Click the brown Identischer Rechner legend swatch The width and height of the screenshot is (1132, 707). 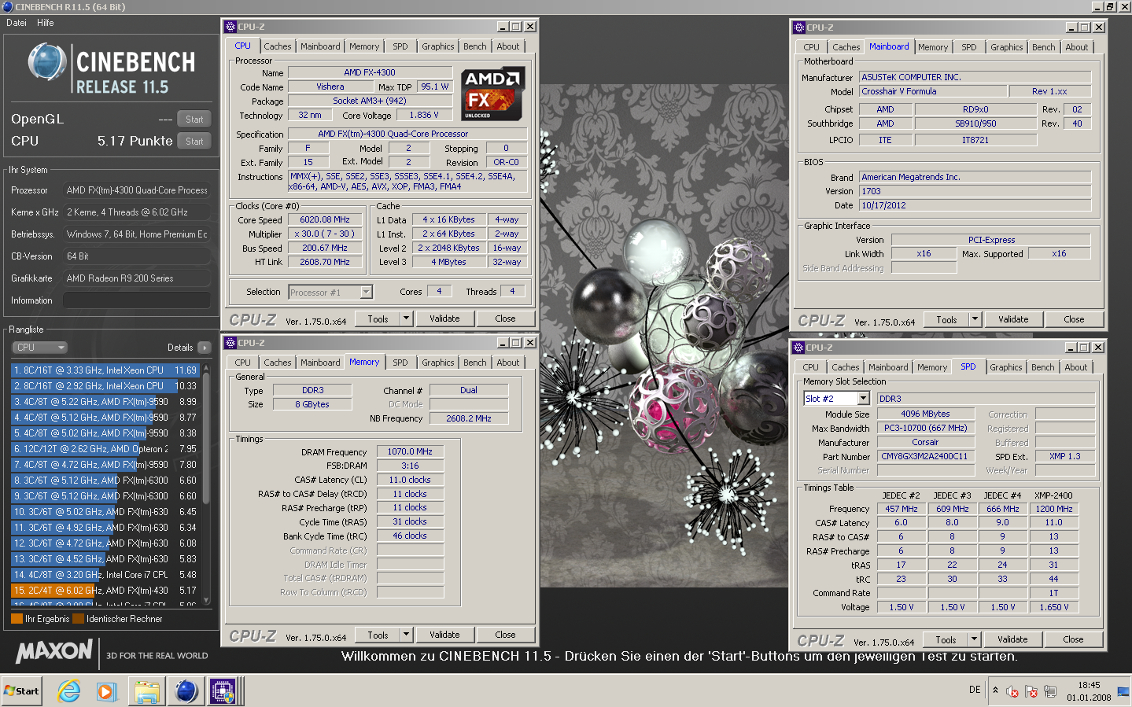point(78,619)
